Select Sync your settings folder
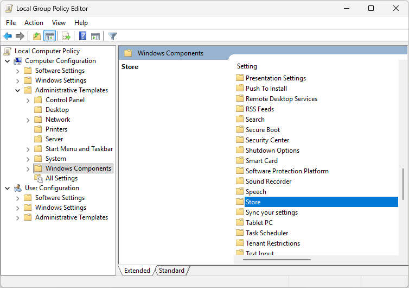The height and width of the screenshot is (288, 409). (272, 212)
